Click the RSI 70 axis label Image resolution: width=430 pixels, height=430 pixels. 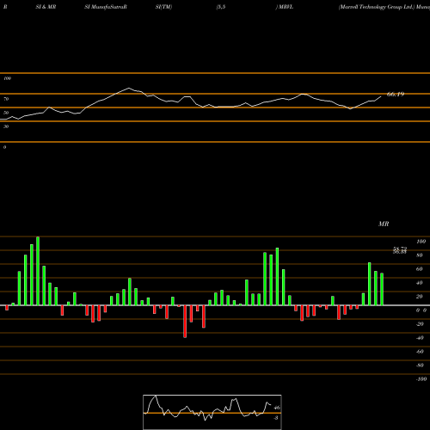tap(6, 99)
